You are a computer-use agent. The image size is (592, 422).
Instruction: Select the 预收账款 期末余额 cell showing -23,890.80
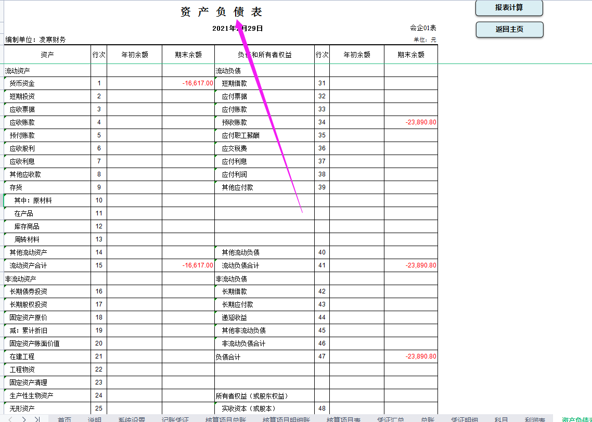point(410,122)
